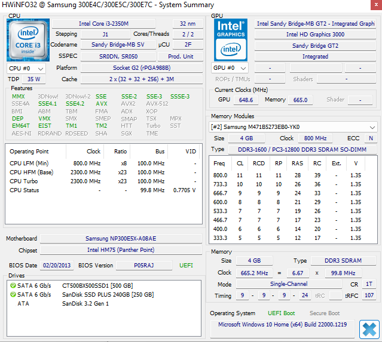
Task: Click the BIOS version P05RAJ field
Action: coord(143,265)
